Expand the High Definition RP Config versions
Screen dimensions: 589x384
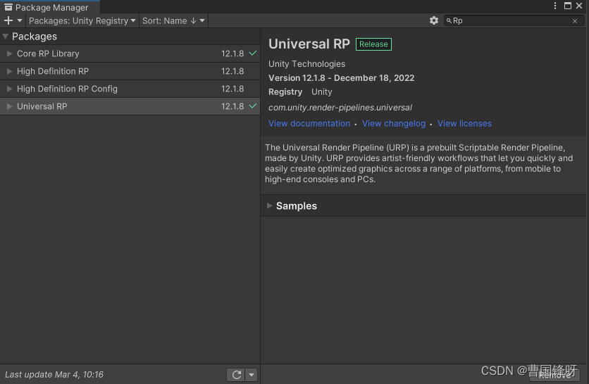point(9,89)
